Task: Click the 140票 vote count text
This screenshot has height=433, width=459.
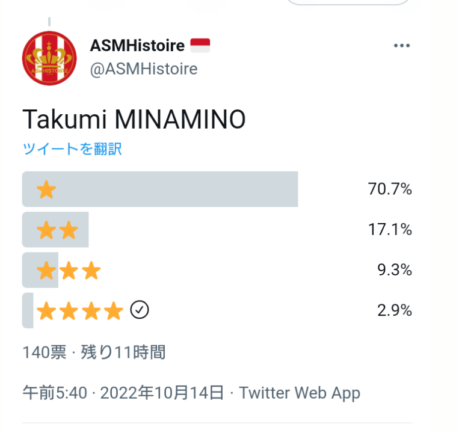Action: click(45, 352)
